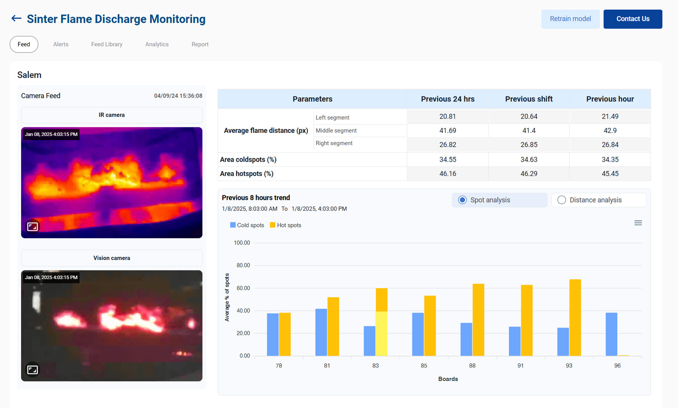Image resolution: width=678 pixels, height=408 pixels.
Task: Open the Analytics tab
Action: point(157,44)
